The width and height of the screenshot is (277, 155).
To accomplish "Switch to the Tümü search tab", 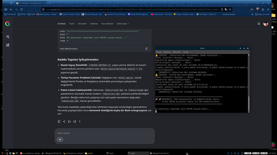I will point(72,24).
